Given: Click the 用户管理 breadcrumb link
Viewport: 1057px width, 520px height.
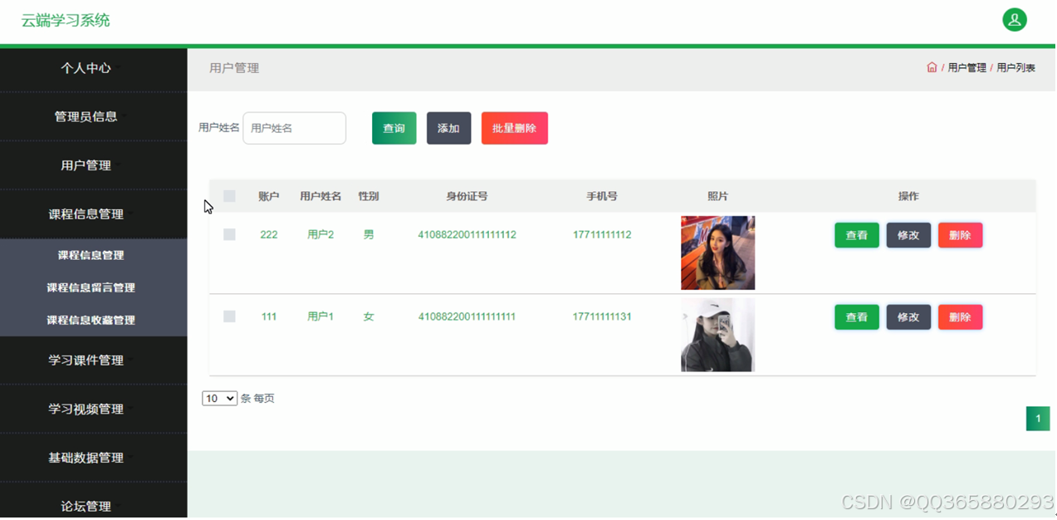Looking at the screenshot, I should pyautogui.click(x=966, y=68).
